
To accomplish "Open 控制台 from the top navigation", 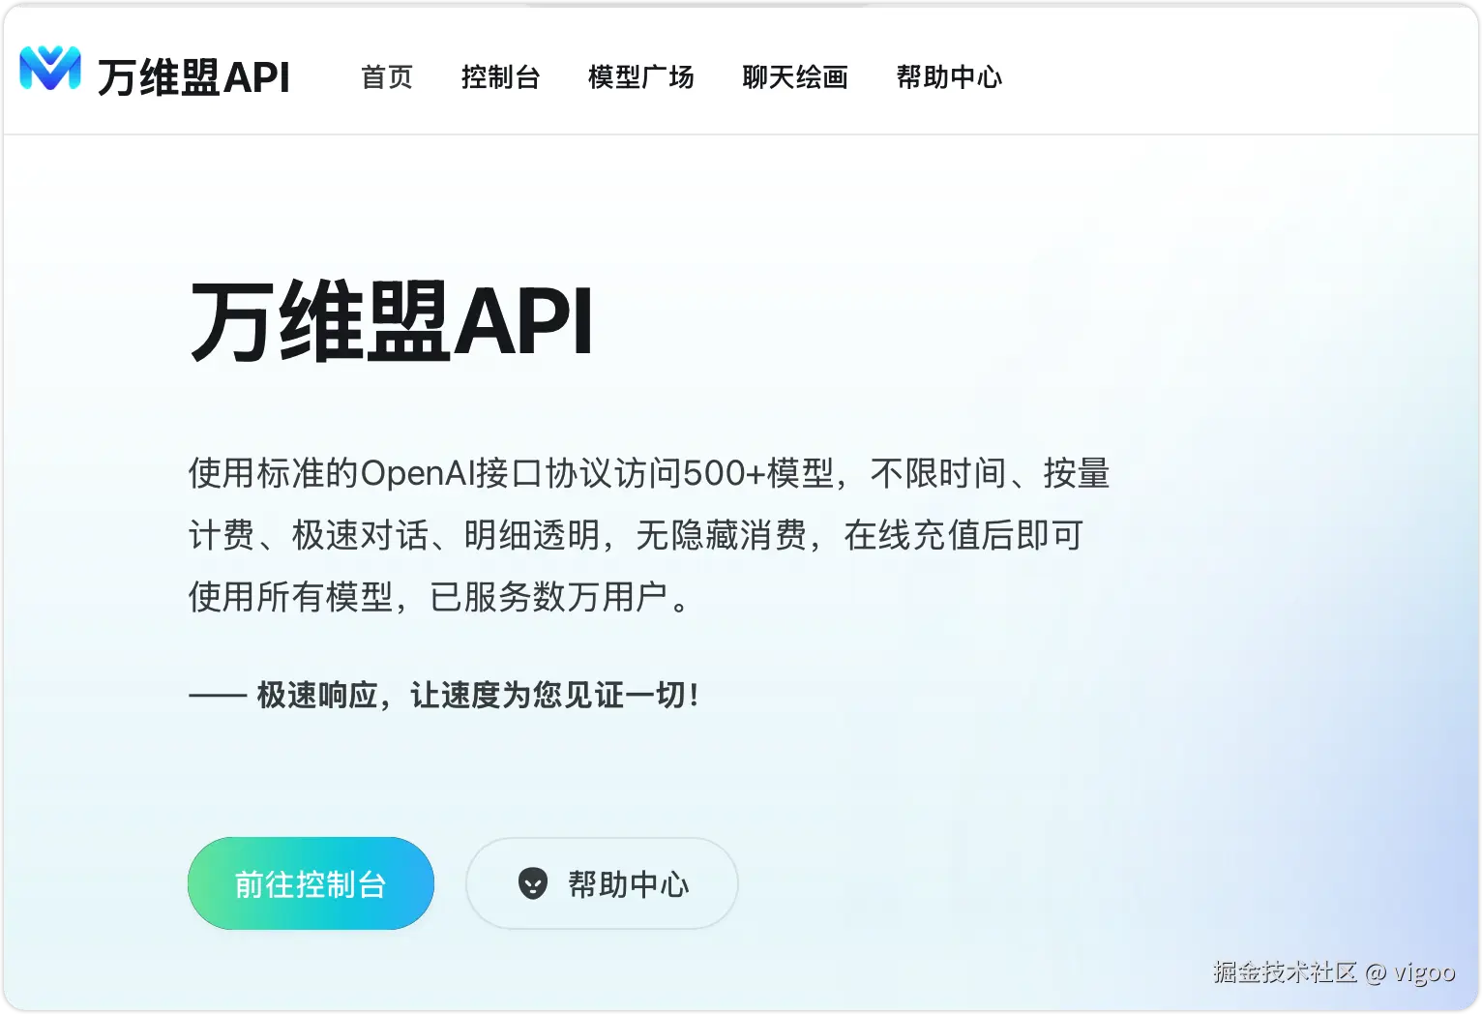I will tap(501, 77).
